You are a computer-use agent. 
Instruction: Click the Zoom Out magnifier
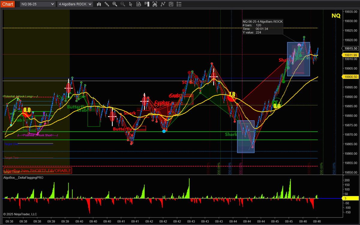coord(122,4)
